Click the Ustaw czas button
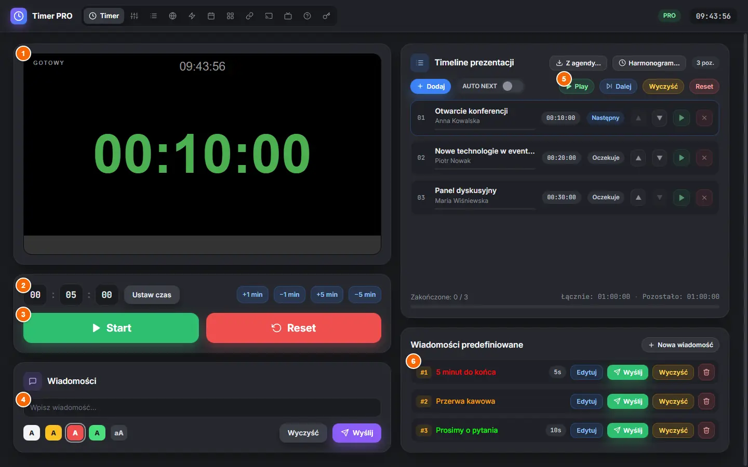 pos(152,295)
